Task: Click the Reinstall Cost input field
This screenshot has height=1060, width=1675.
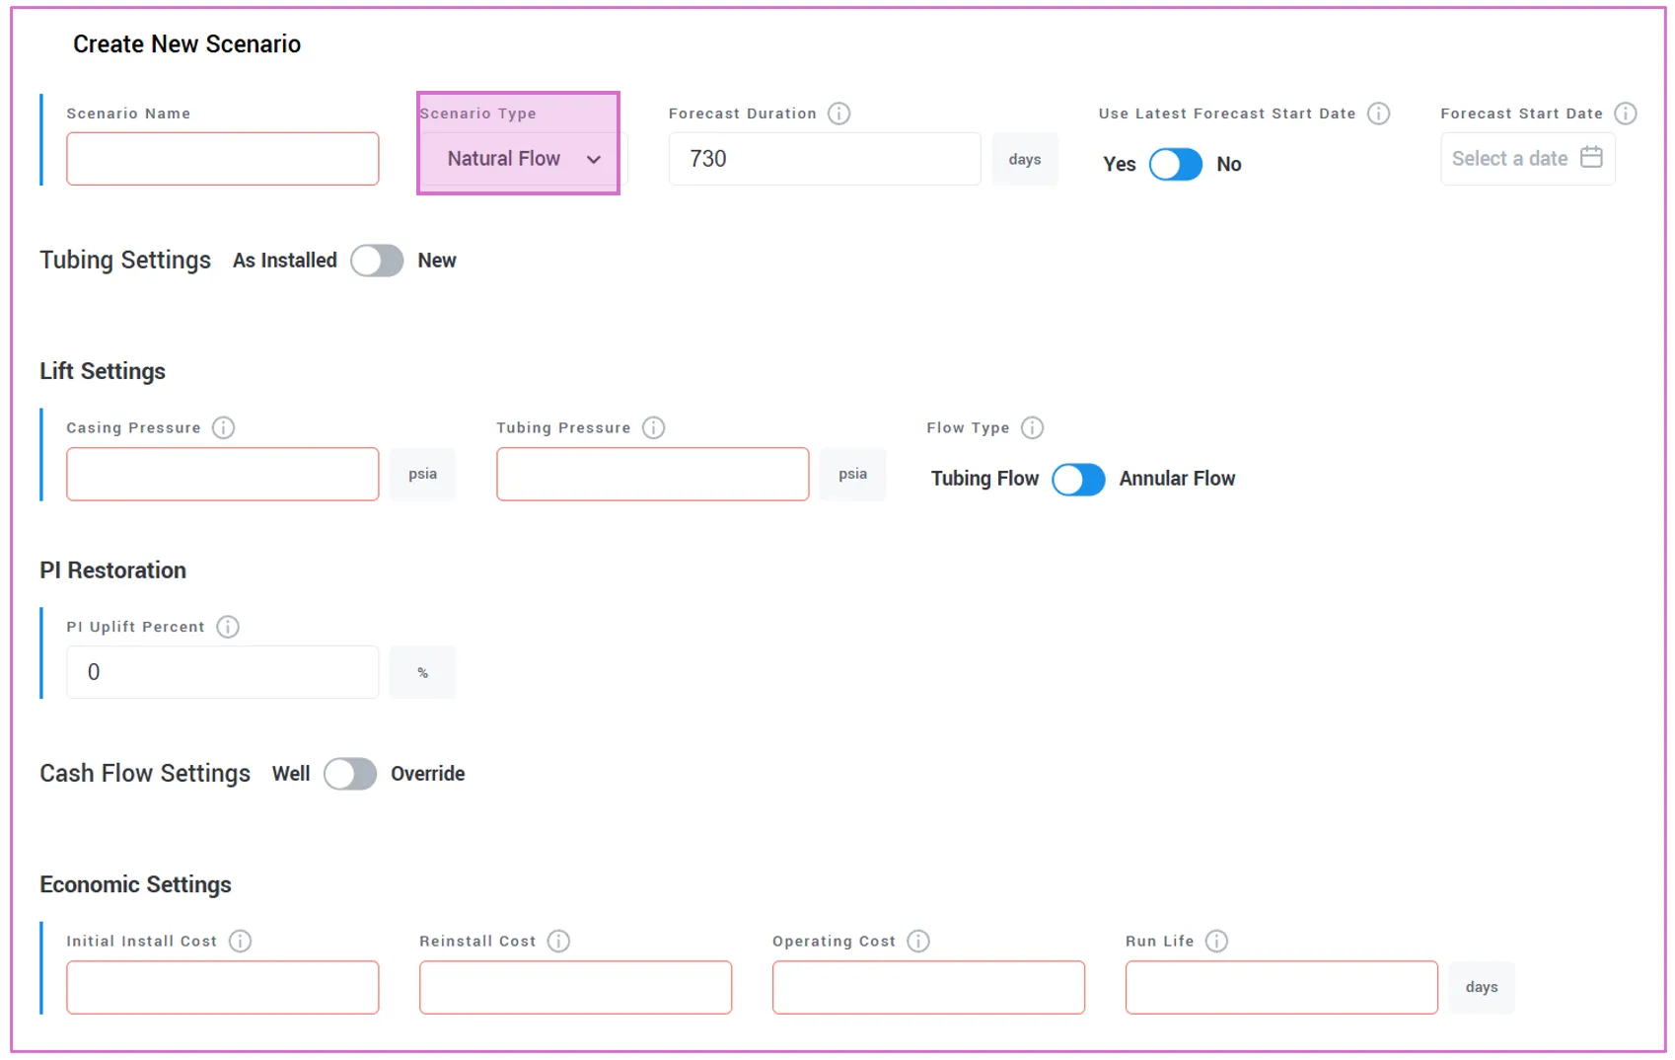Action: [576, 987]
